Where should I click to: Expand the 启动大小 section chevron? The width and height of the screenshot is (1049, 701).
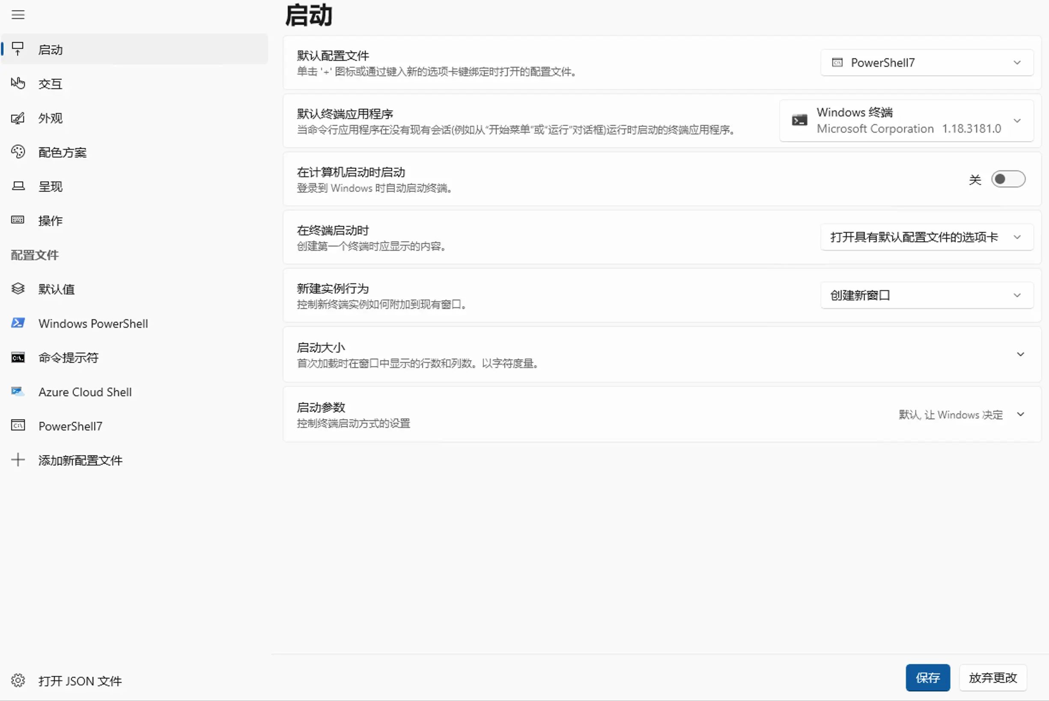(1020, 354)
